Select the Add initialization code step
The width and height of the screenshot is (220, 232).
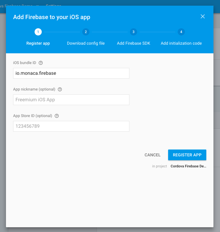(x=181, y=43)
